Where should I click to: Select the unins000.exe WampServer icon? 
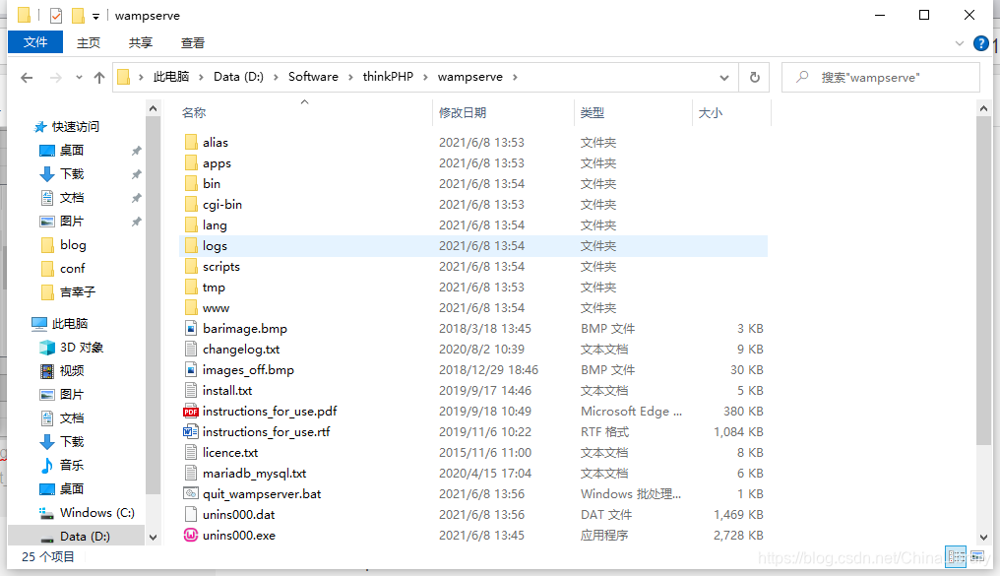[191, 536]
